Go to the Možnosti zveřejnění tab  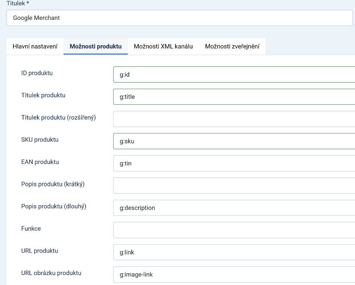coord(232,46)
